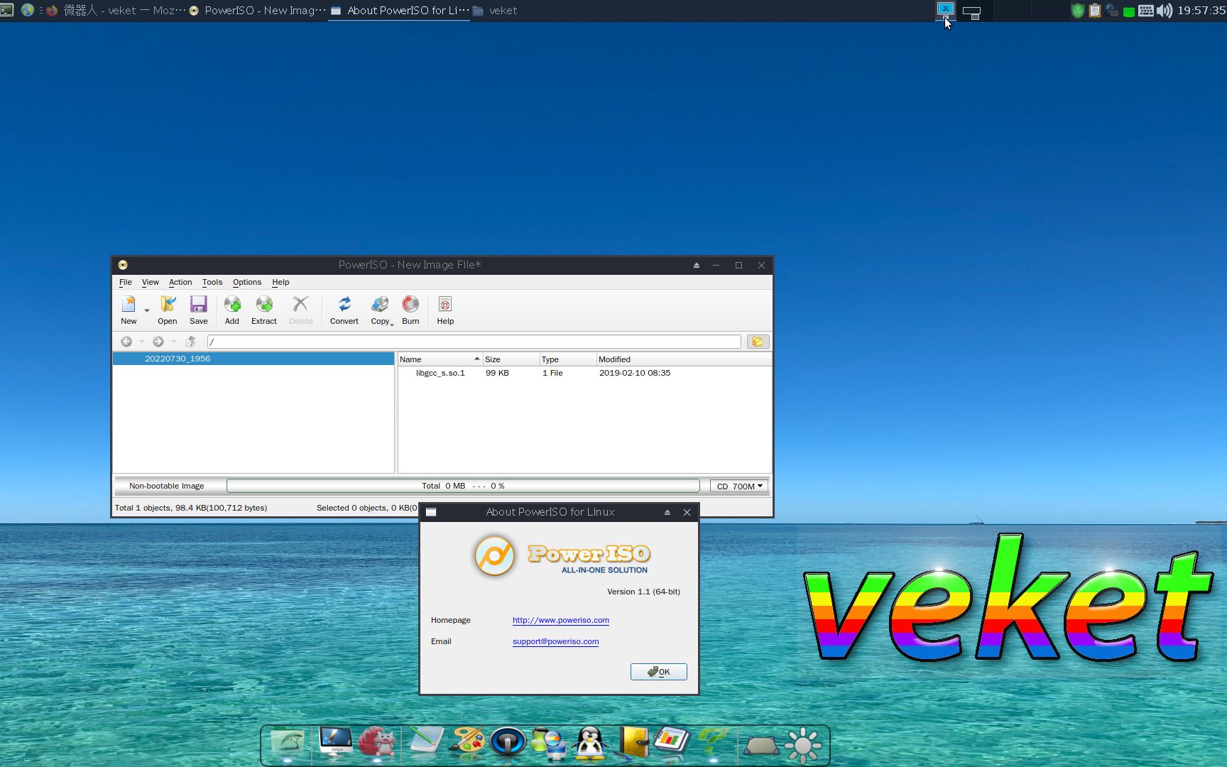Open the brightness sun dock icon
The height and width of the screenshot is (767, 1227).
pos(804,745)
